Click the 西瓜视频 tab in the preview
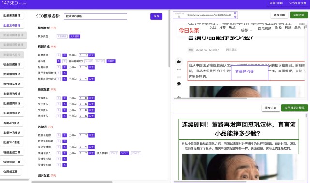The image size is (310, 183). click(x=265, y=28)
